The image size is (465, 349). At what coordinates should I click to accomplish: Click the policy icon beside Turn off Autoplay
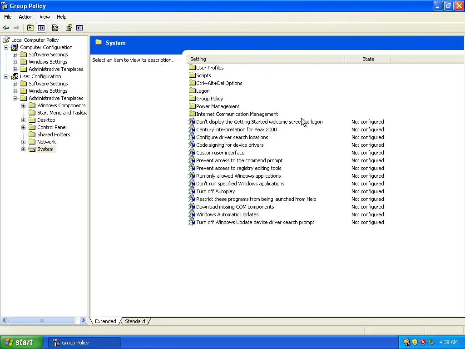(192, 191)
